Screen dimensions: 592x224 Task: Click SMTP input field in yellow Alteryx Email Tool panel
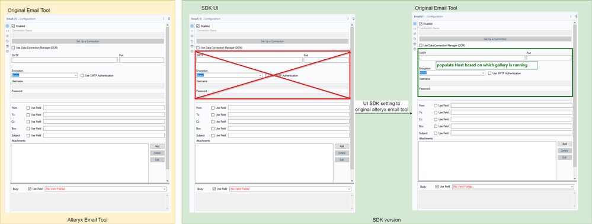coord(65,60)
